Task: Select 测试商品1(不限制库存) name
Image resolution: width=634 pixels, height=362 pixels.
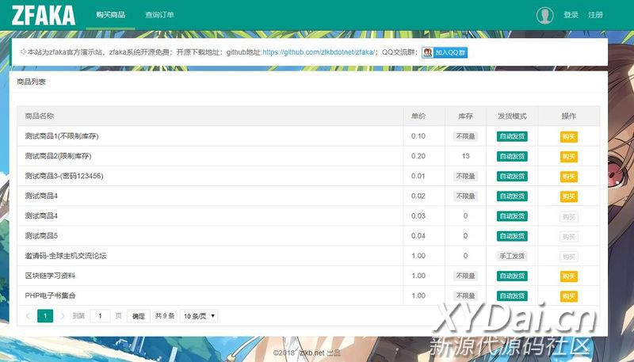Action: pyautogui.click(x=62, y=136)
